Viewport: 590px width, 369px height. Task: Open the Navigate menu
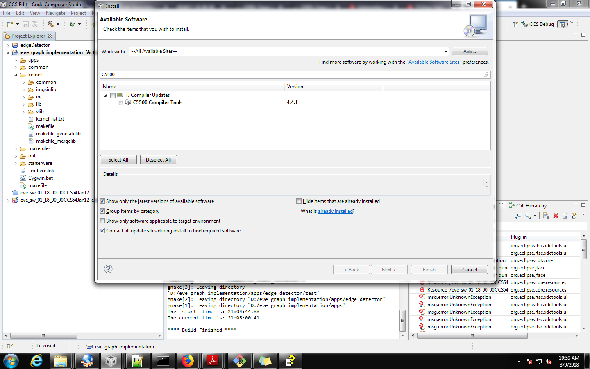pyautogui.click(x=55, y=13)
